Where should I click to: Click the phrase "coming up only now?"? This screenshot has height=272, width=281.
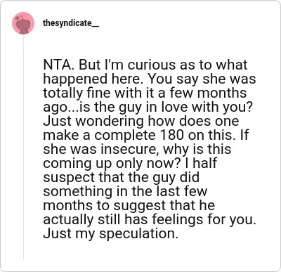click(x=112, y=163)
